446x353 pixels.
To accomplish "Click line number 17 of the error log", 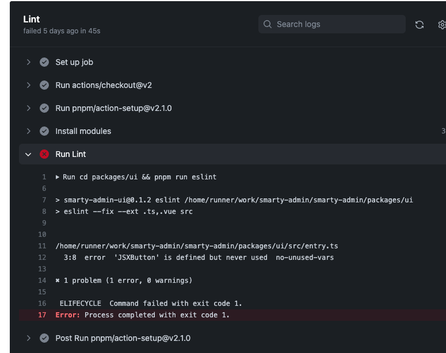I will pyautogui.click(x=42, y=315).
